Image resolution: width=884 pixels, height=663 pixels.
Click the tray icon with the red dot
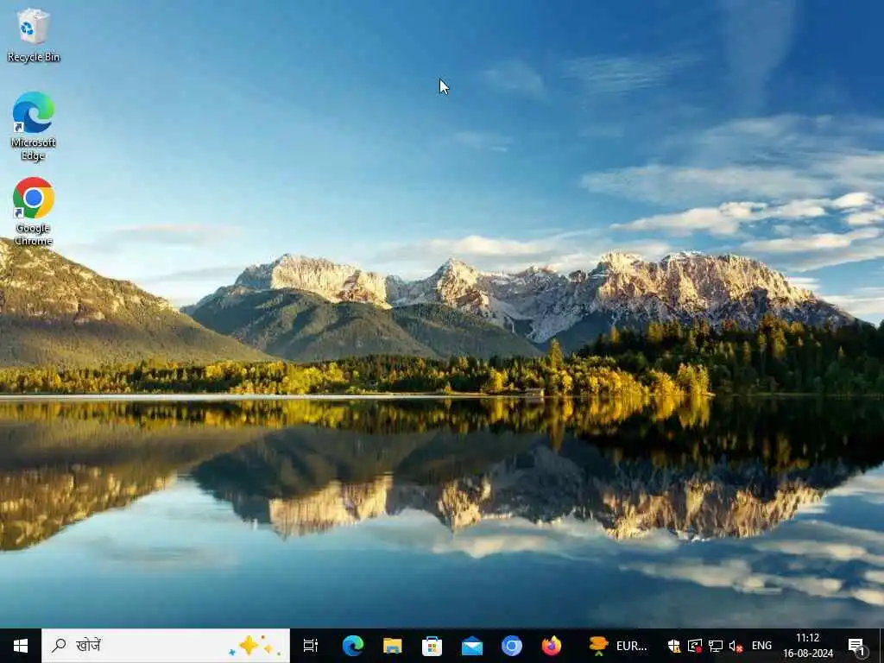[695, 646]
